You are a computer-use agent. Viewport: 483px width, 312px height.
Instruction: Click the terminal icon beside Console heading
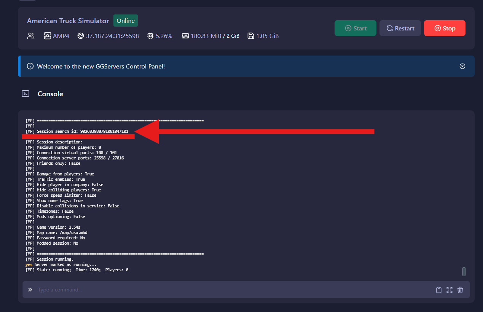[25, 93]
